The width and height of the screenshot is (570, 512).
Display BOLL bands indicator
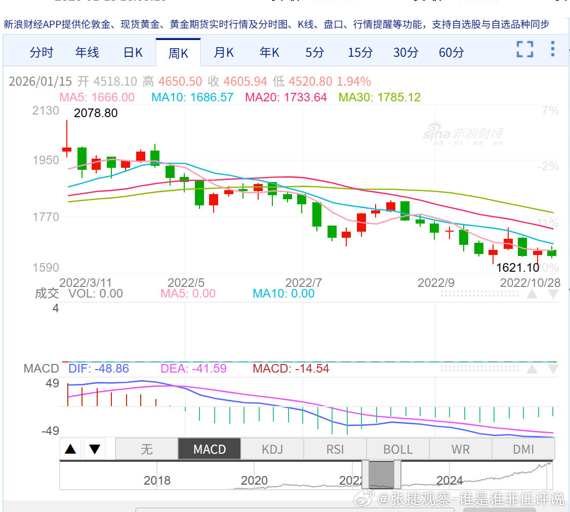click(397, 449)
